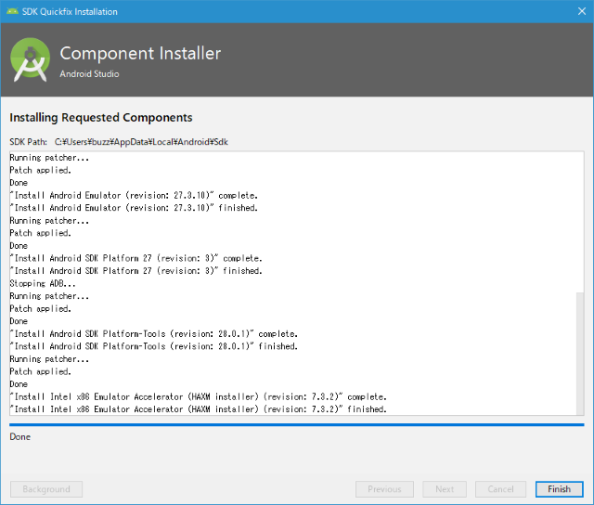Click the blue installation progress bar
The image size is (594, 505).
click(297, 425)
